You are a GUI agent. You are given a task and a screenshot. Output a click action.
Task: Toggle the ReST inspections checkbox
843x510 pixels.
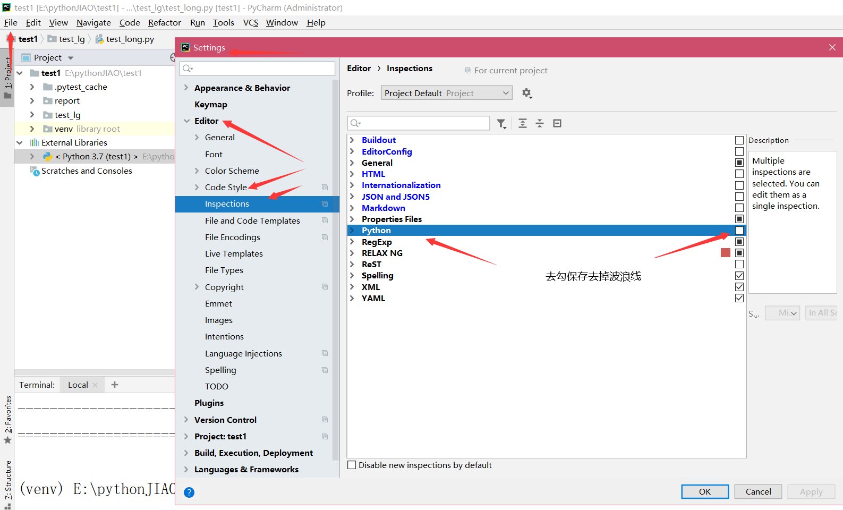pyautogui.click(x=739, y=264)
